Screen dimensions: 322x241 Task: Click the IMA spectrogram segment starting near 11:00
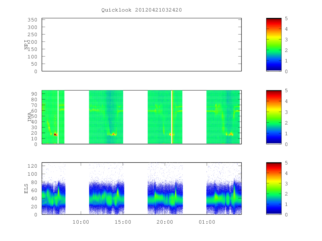click(106, 117)
